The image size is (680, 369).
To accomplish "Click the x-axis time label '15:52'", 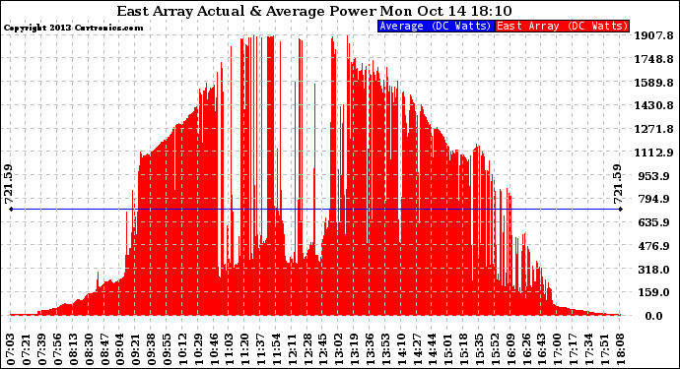I will coord(495,349).
